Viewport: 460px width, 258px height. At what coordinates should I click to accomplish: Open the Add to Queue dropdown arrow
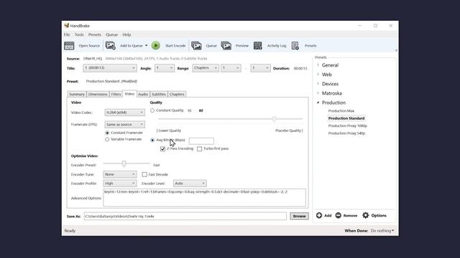pyautogui.click(x=147, y=46)
